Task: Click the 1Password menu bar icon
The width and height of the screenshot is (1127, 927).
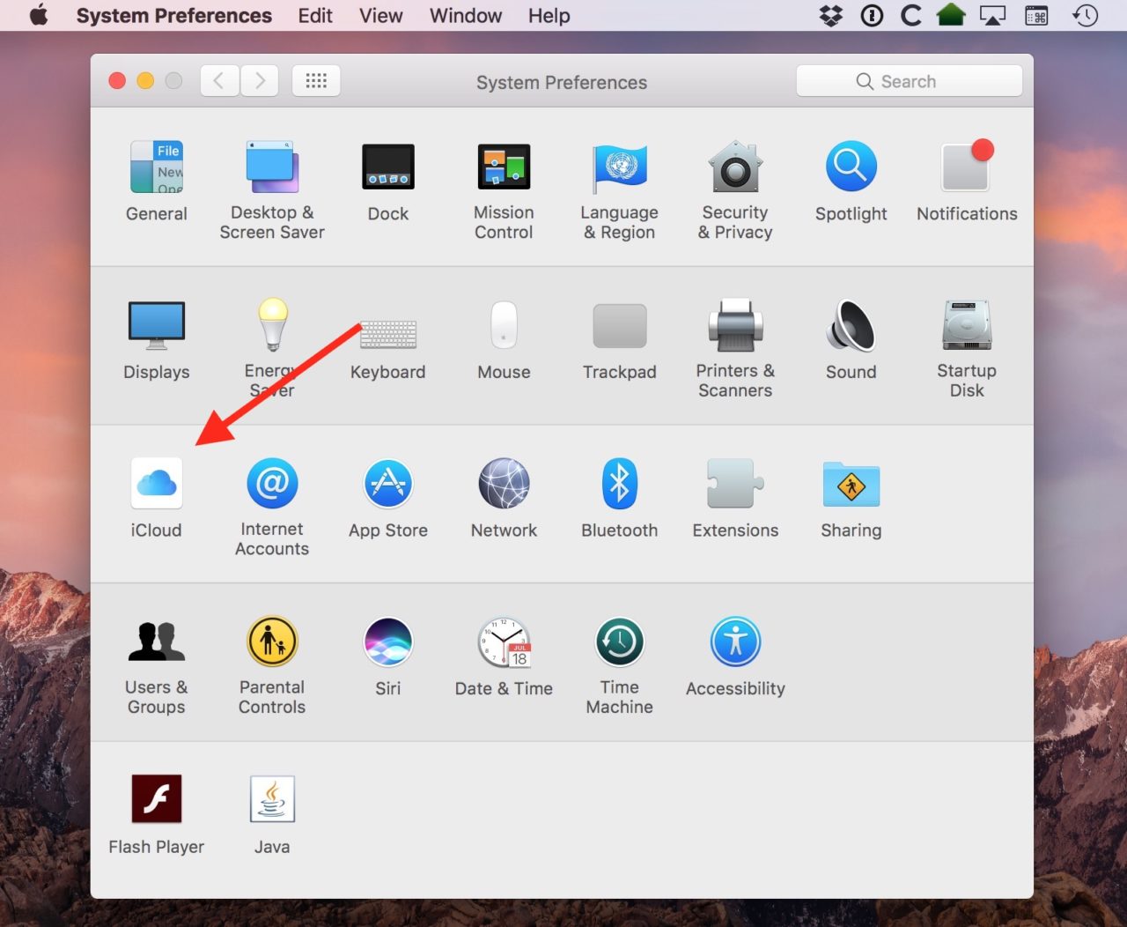Action: 872,16
